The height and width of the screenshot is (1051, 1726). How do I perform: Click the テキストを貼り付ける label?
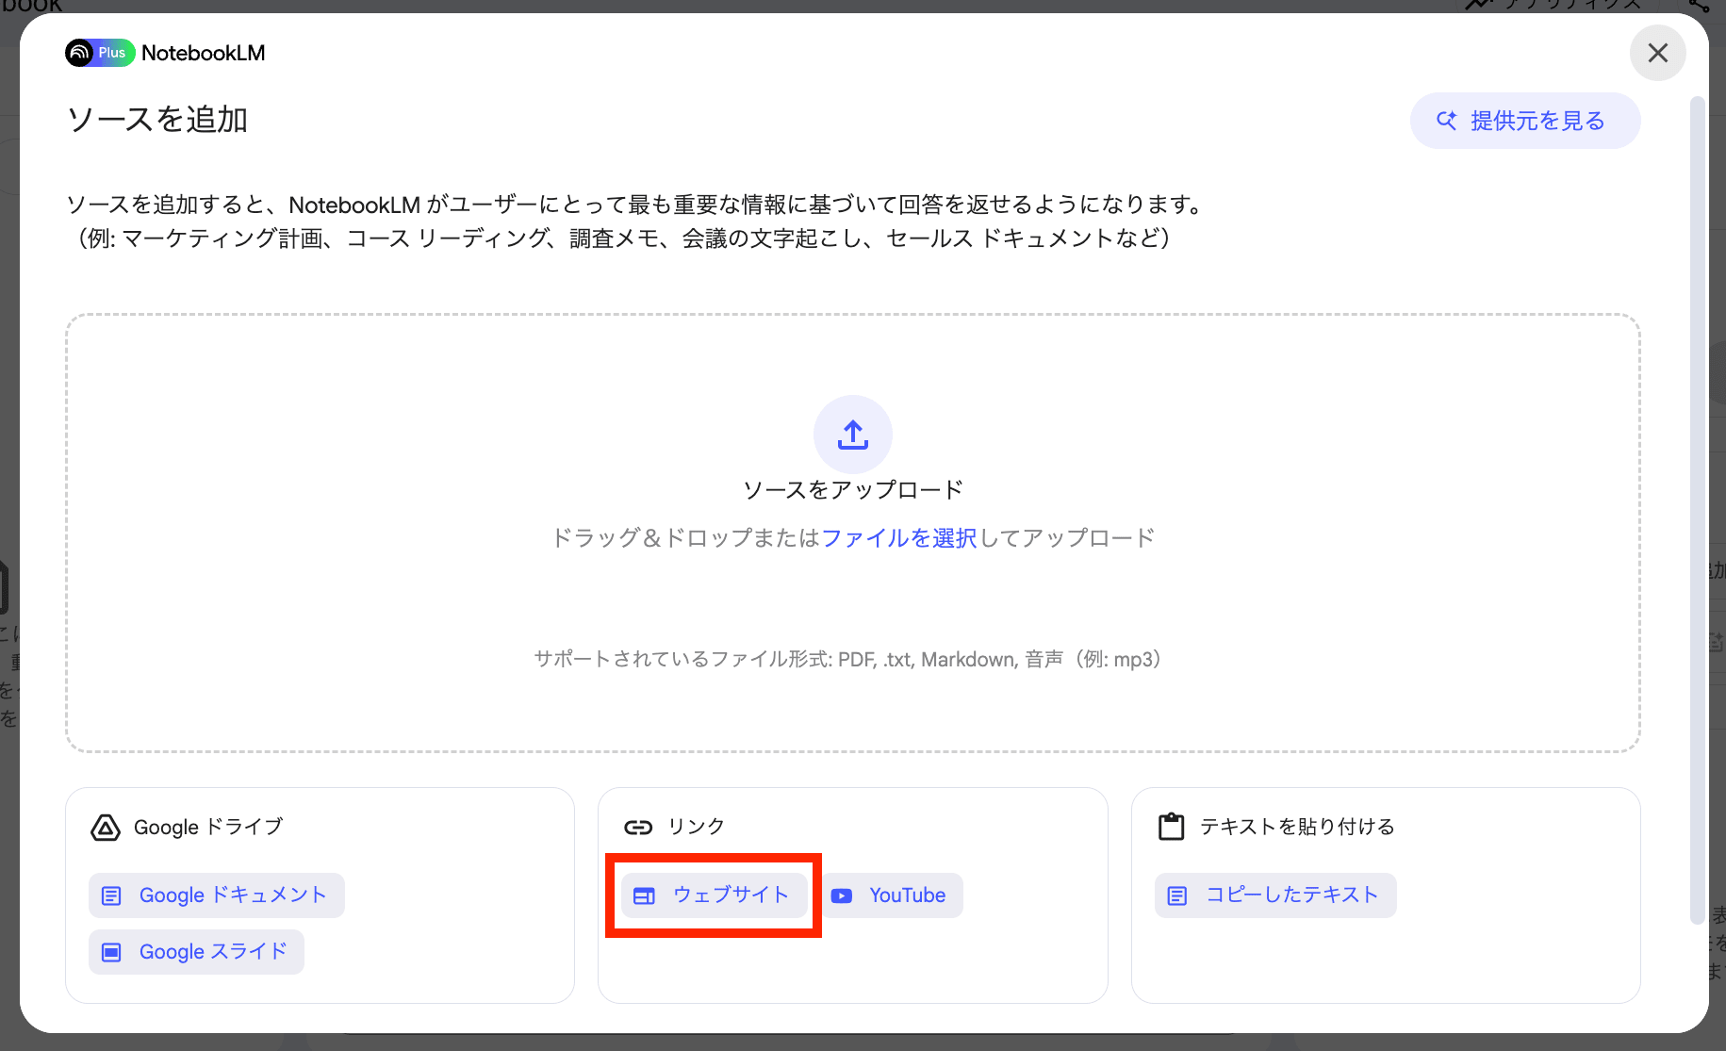click(x=1297, y=827)
